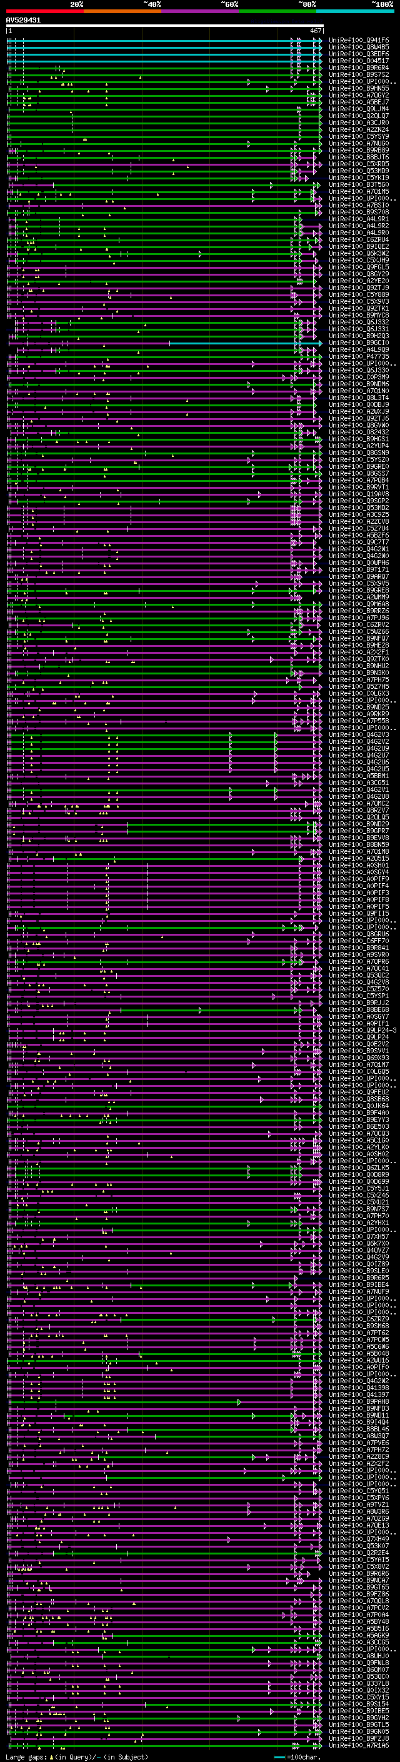The image size is (400, 1762).
Task: Select UniRef100_C6ZRZ9 label
Action: click(x=359, y=1319)
